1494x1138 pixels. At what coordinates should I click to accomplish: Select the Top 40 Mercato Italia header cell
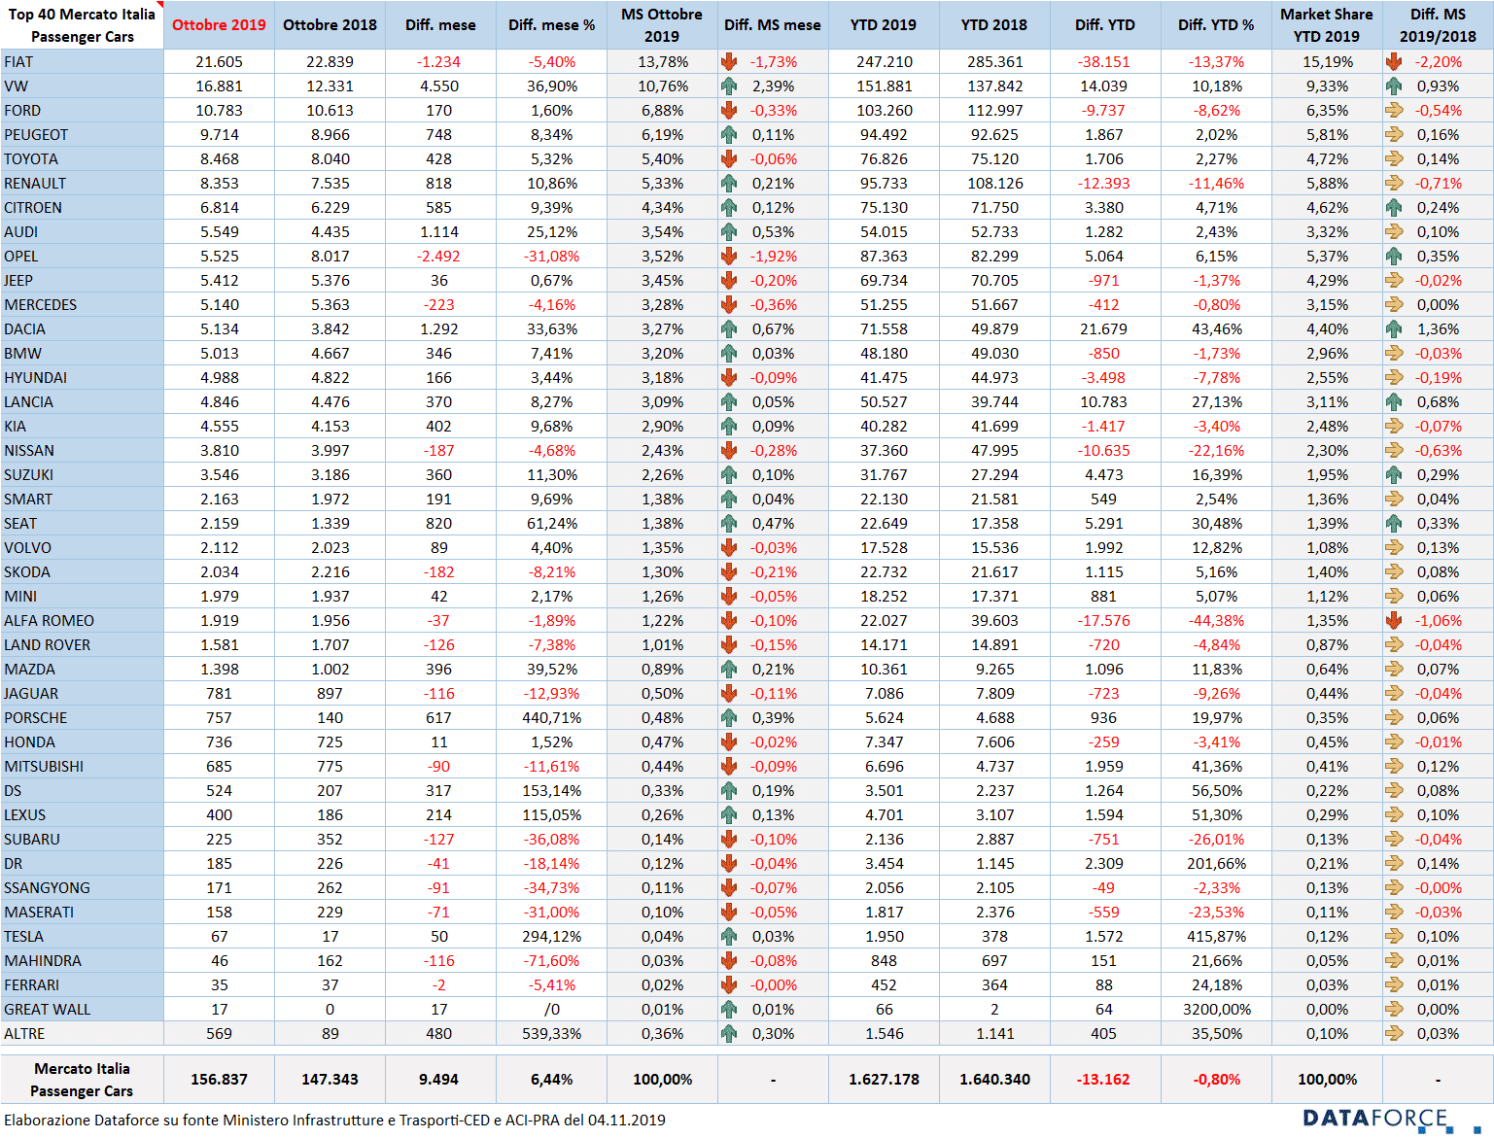coord(82,25)
